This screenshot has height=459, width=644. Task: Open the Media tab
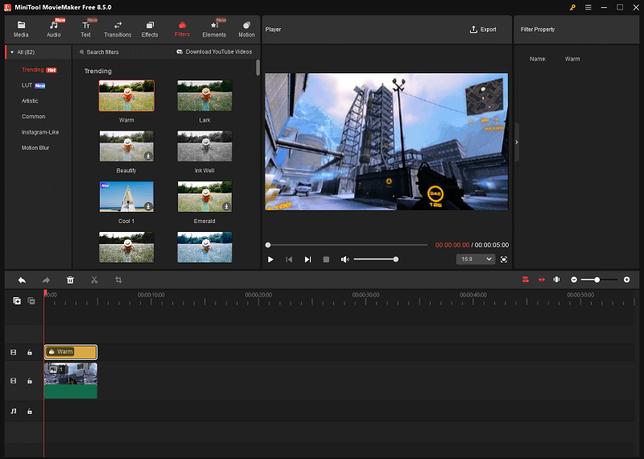coord(21,29)
